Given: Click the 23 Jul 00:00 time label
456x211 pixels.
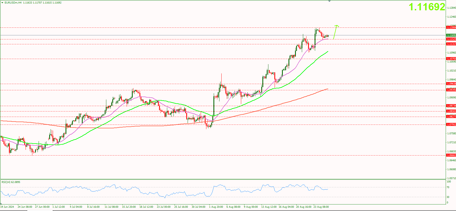Looking at the screenshot, I should pyautogui.click(x=164, y=207).
